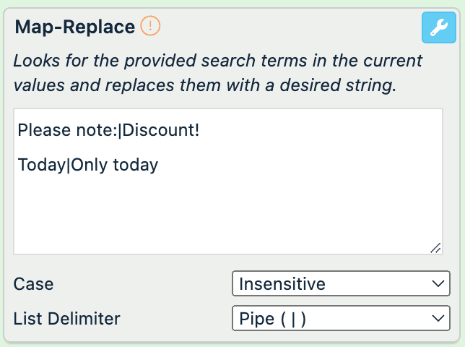Click the orange warning icon beside Map-Replace
Viewport: 465px width, 347px height.
click(150, 27)
